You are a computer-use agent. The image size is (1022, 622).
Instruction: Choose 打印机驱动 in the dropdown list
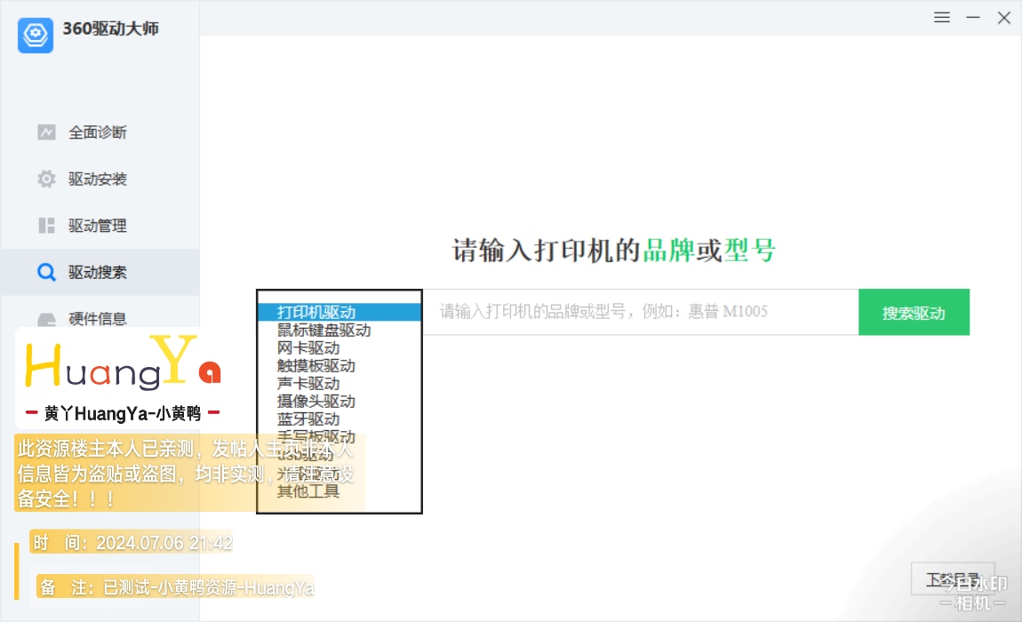(339, 312)
